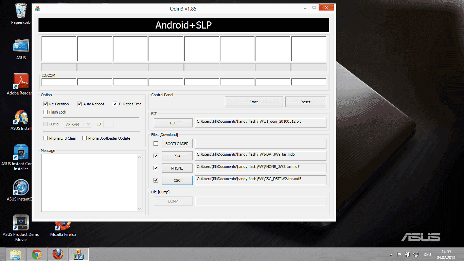464x261 pixels.
Task: Open Google Chrome from the taskbar
Action: [37, 254]
